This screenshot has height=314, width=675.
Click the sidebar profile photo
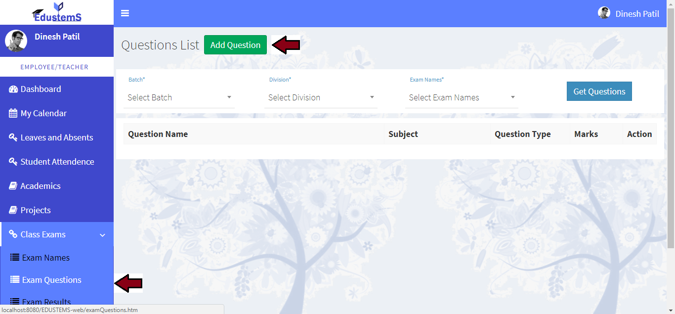[x=16, y=41]
